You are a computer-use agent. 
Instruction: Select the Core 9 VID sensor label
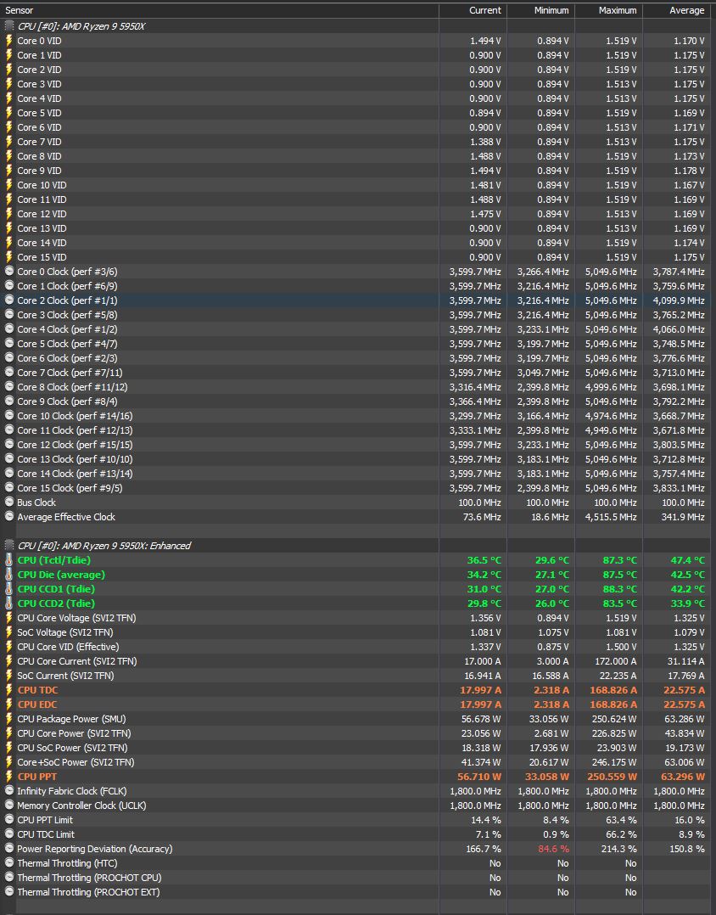39,171
